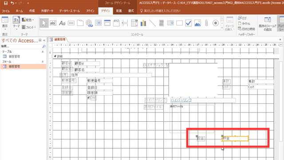The image size is (284, 160).
Task: Select the Attachment paperclip control
Action: 206,23
